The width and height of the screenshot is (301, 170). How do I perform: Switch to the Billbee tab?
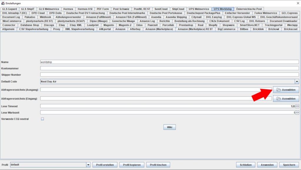244,29
